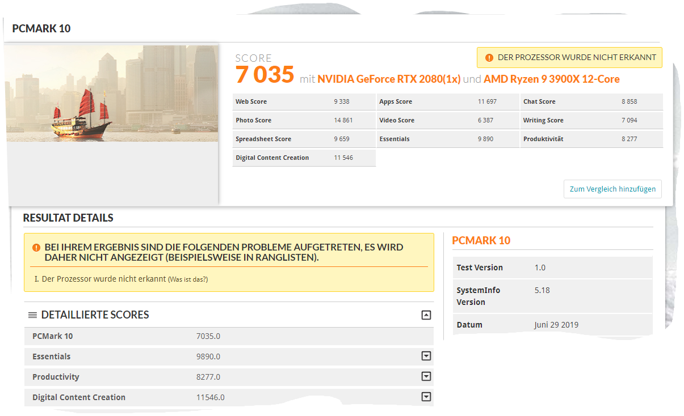The width and height of the screenshot is (684, 416).
Task: Click the Photo Score label
Action: (x=253, y=121)
